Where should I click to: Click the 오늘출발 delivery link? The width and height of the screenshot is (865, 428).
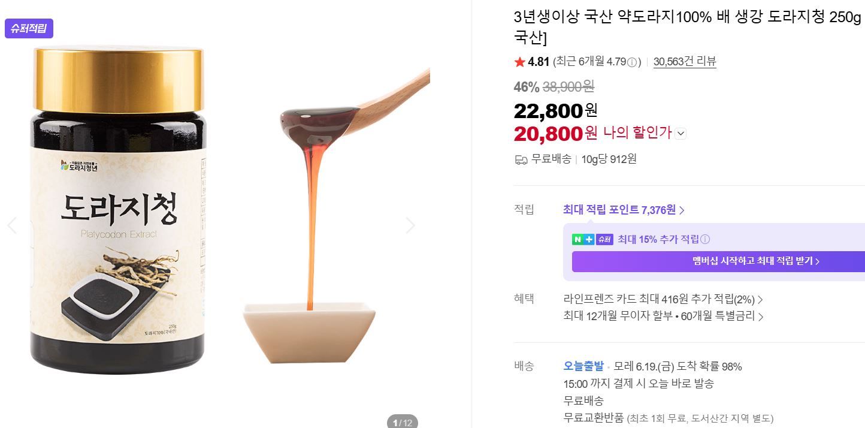583,366
